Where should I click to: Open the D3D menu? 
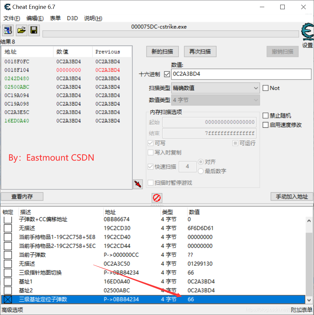72,18
